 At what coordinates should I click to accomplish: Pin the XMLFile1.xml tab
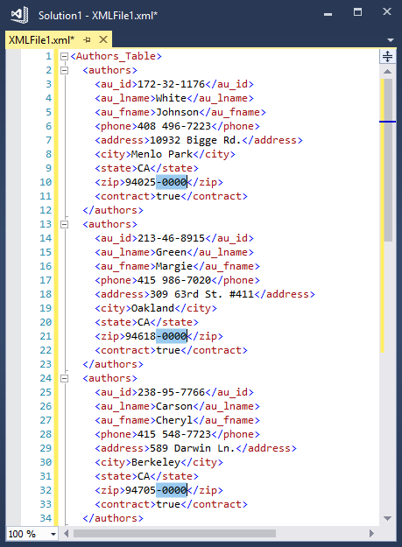[x=88, y=39]
